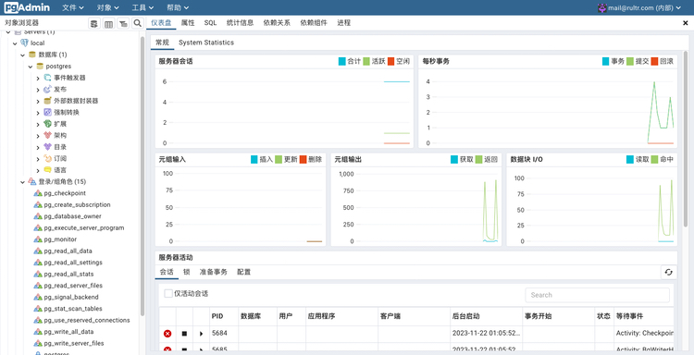Click the postgres database icon
Screen dimensions: 694x355
point(40,67)
